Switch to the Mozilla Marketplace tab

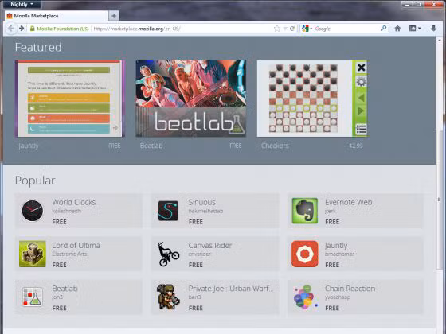(x=57, y=16)
